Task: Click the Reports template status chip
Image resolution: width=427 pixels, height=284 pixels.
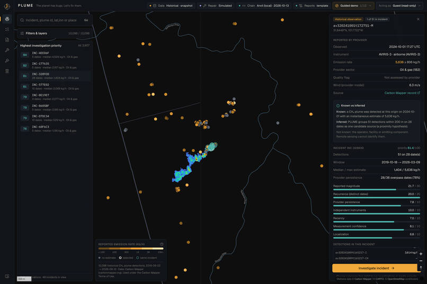Action: 312,6
